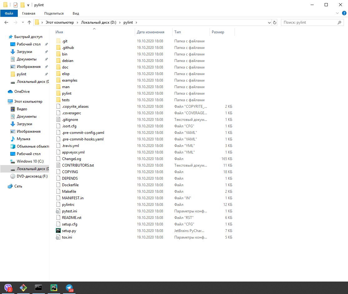Select the pytest.ini file icon

click(x=58, y=211)
